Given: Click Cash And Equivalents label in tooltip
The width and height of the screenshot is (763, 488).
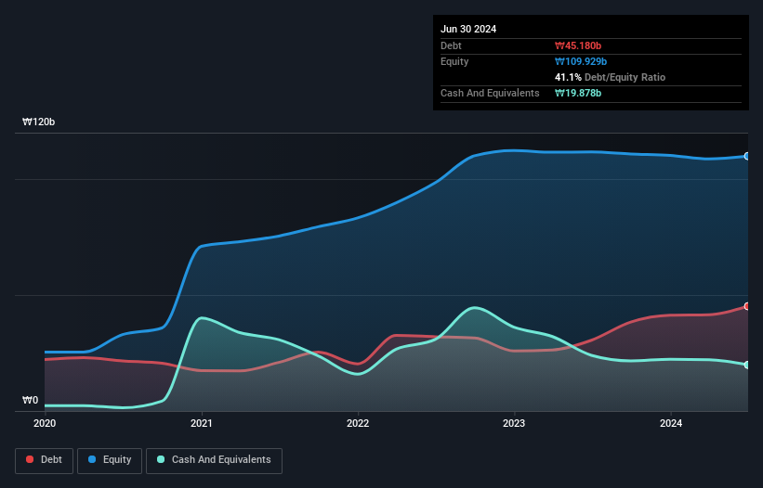Looking at the screenshot, I should pos(490,93).
